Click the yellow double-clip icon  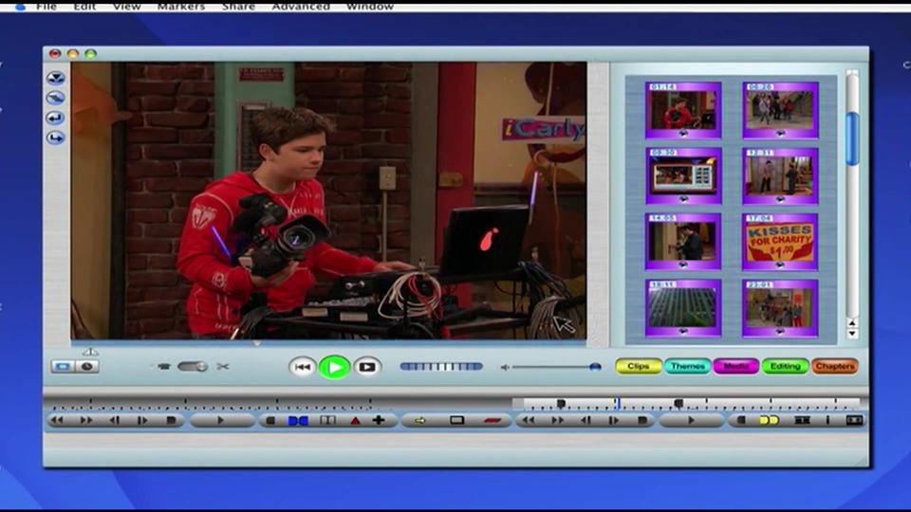pos(769,420)
